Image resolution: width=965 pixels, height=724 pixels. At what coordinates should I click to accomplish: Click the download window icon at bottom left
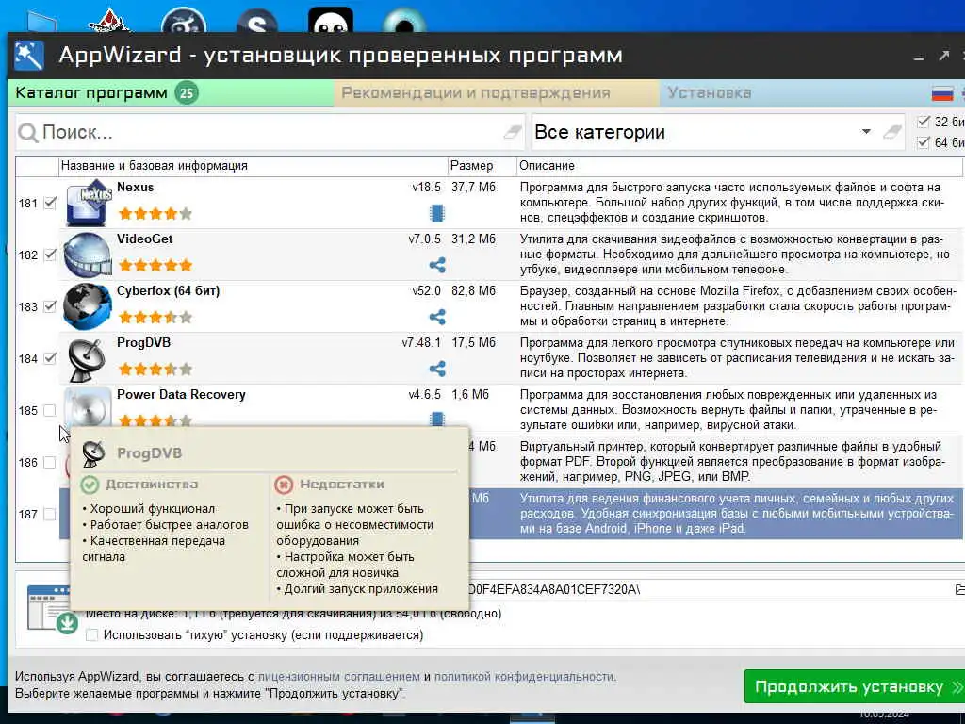click(x=53, y=609)
